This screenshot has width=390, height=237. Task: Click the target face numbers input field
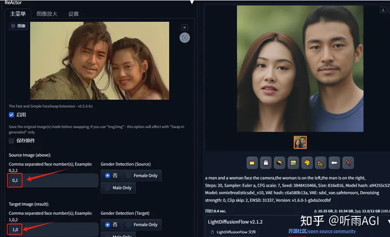pyautogui.click(x=53, y=229)
